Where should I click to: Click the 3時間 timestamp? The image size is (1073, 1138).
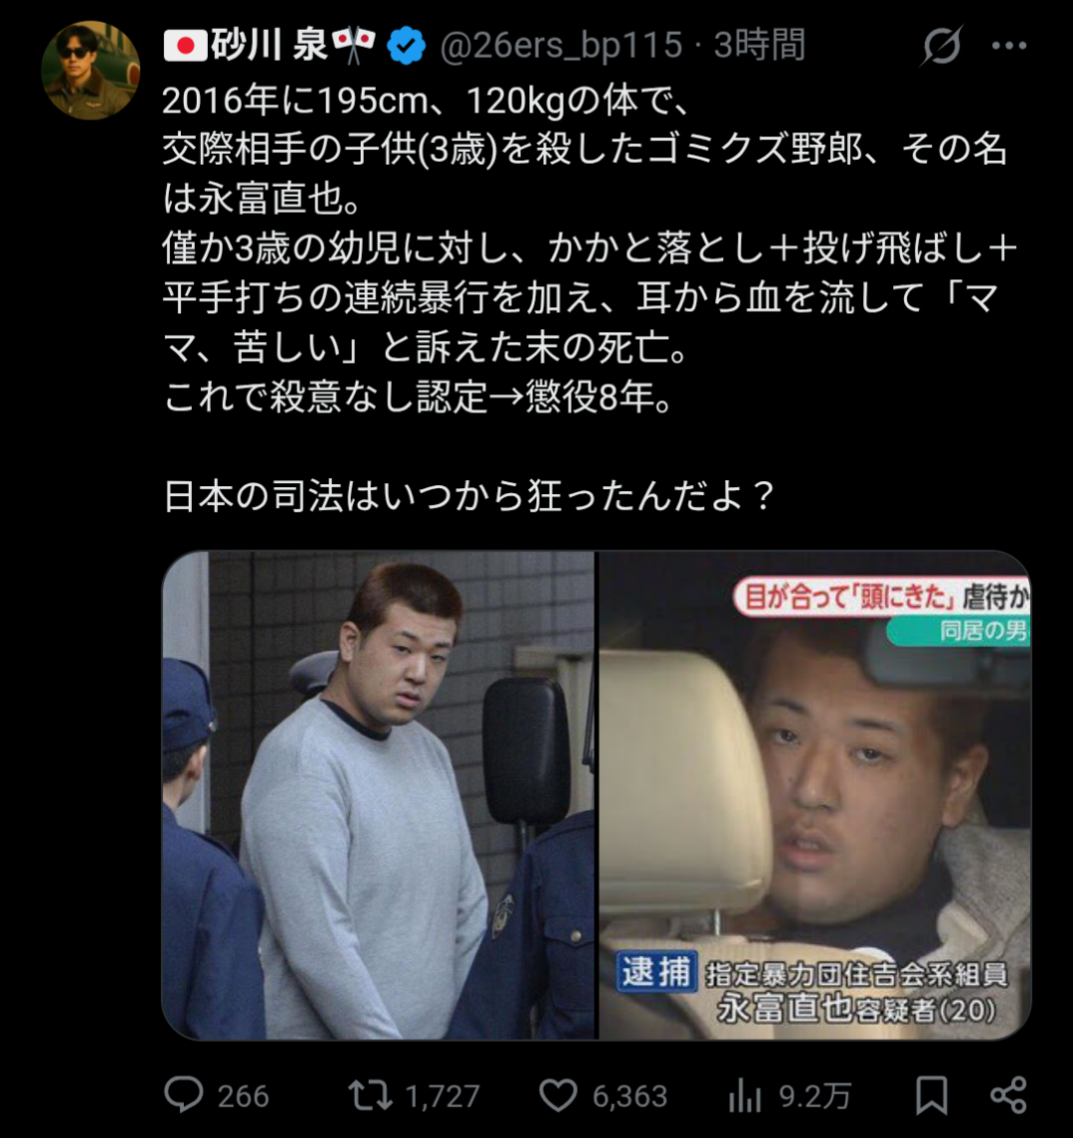click(759, 45)
